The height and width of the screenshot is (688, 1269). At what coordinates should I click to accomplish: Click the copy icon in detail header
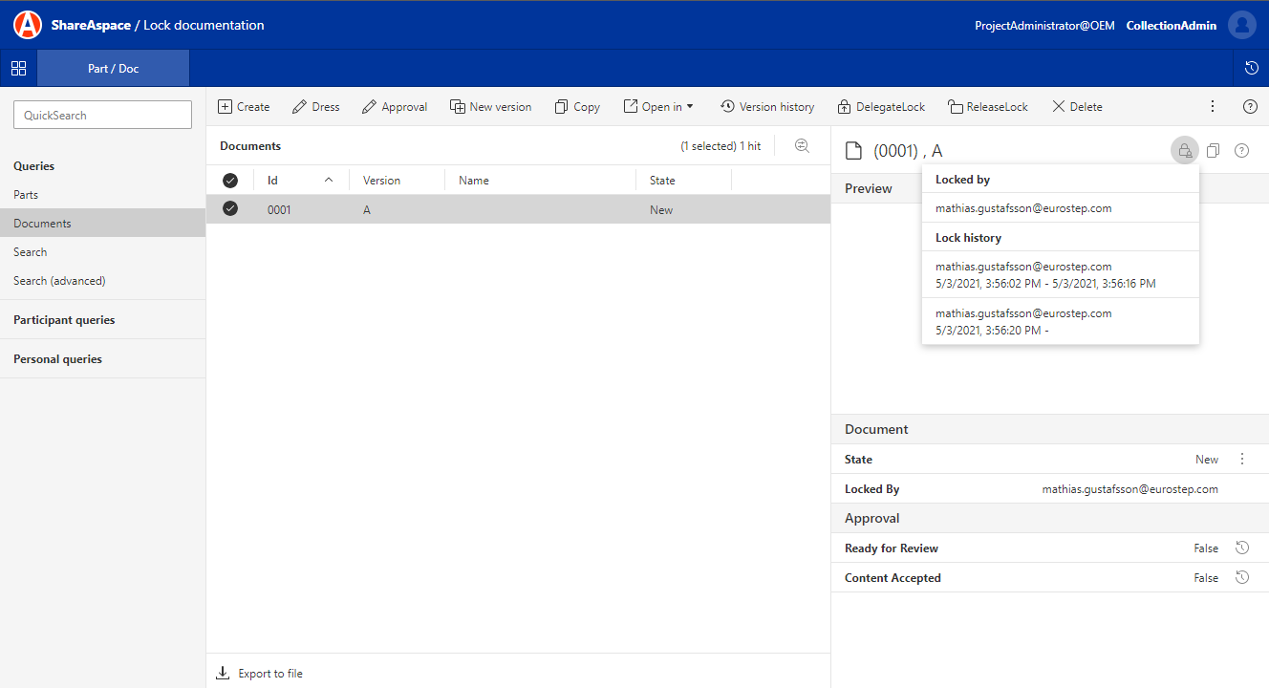click(x=1213, y=151)
